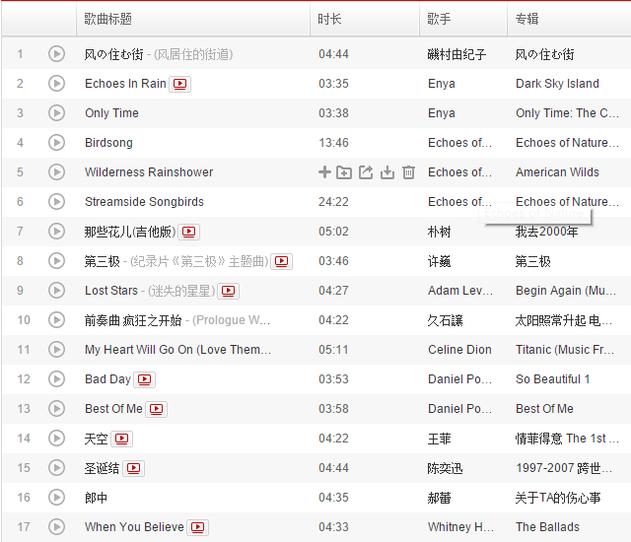Open album 我去2000年
The height and width of the screenshot is (542, 631).
click(547, 232)
